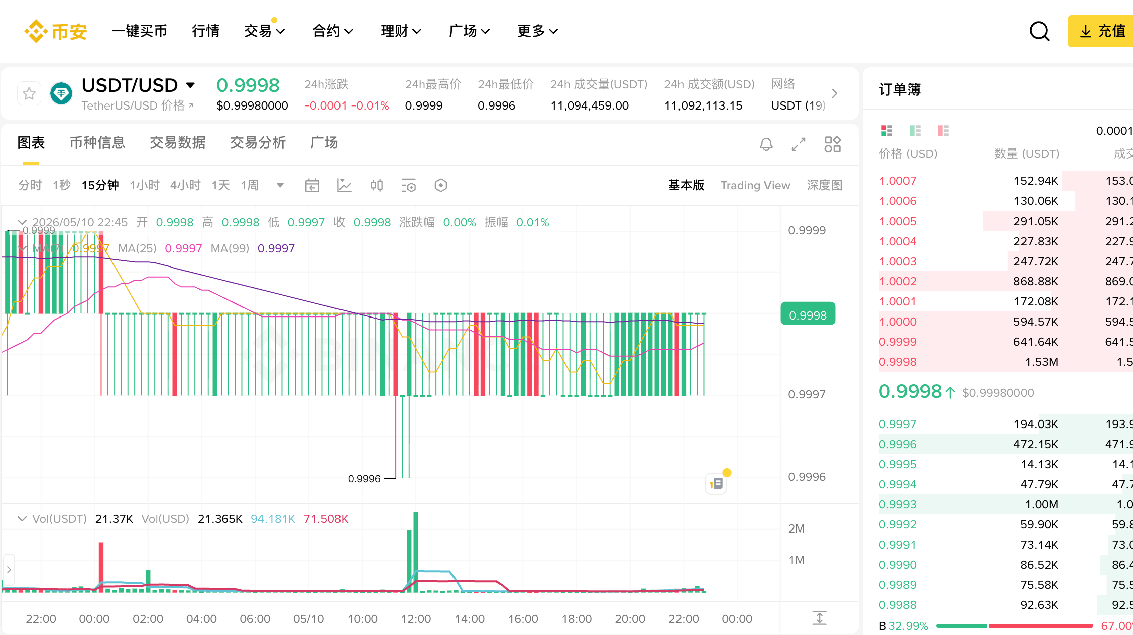The height and width of the screenshot is (635, 1133).
Task: Click bid price 0.9997 in order book
Action: (897, 424)
